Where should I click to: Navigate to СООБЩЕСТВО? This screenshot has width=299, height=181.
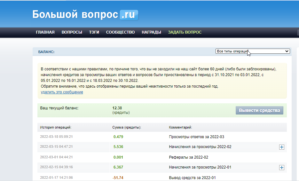[120, 32]
